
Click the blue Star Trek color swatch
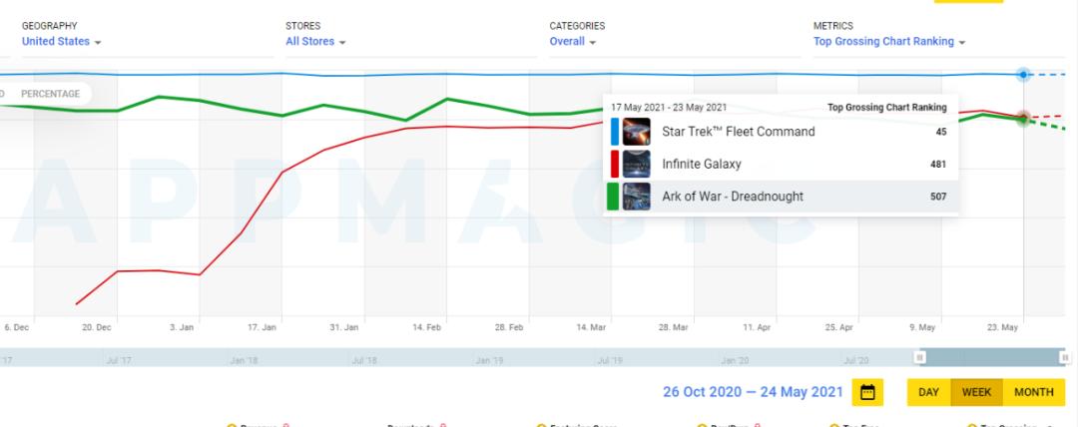pos(614,132)
